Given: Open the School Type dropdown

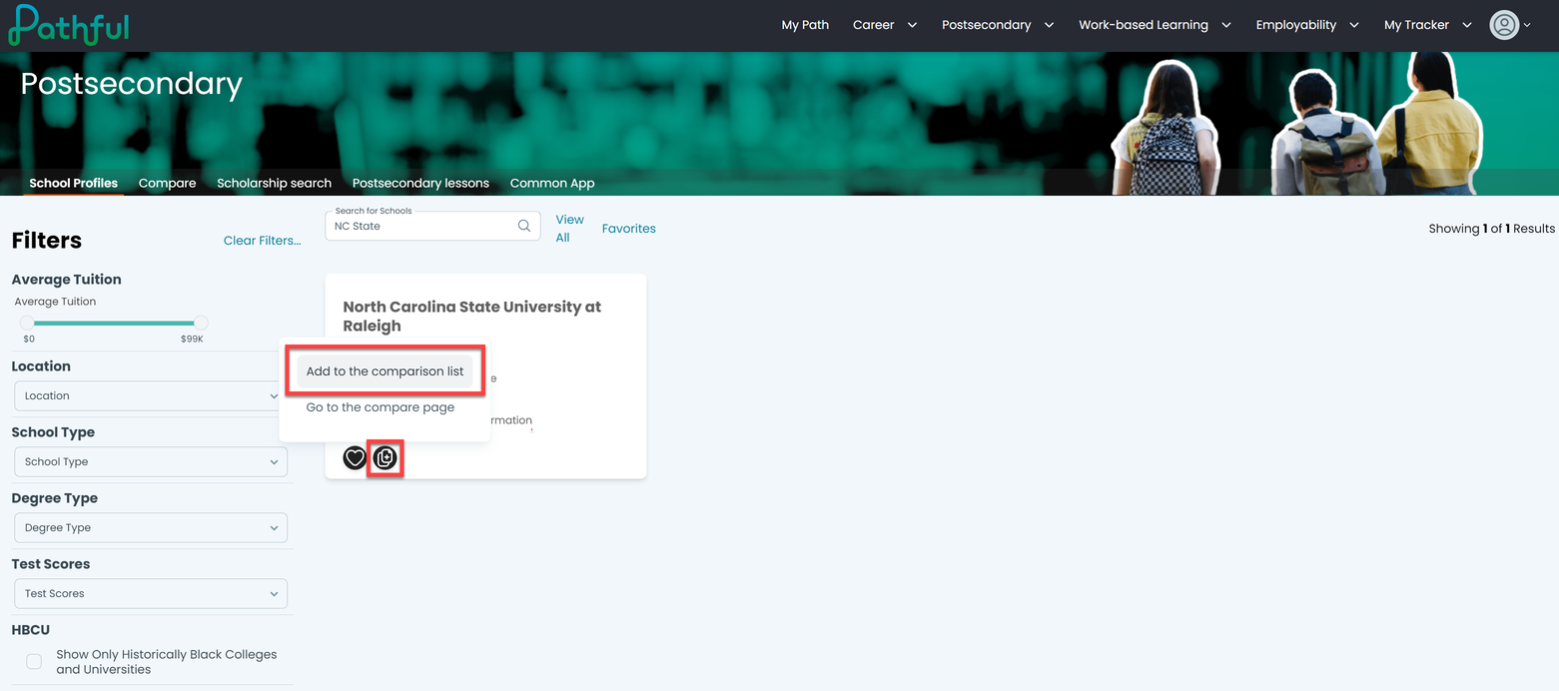Looking at the screenshot, I should (x=151, y=461).
